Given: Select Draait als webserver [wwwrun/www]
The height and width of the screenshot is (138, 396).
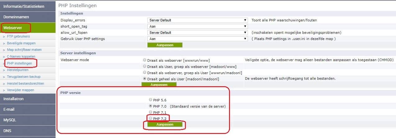Looking at the screenshot, I should click(x=145, y=60).
